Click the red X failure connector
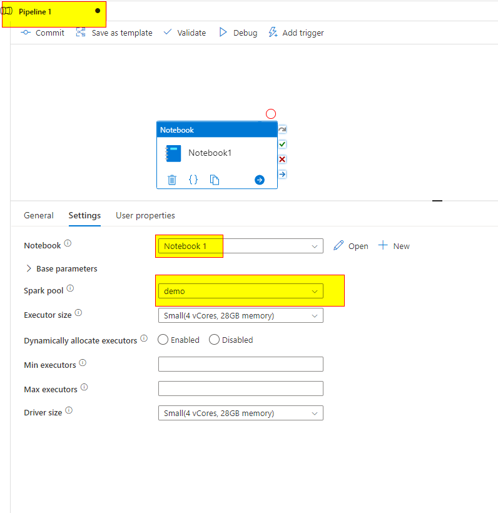The height and width of the screenshot is (513, 498). [282, 160]
